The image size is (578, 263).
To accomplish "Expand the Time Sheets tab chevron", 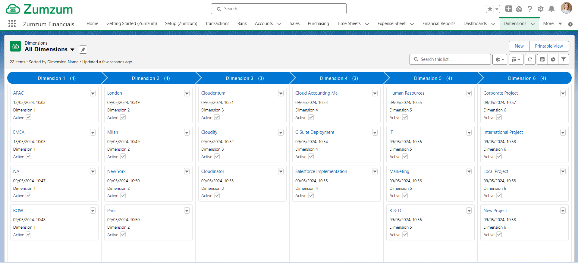I will [367, 24].
